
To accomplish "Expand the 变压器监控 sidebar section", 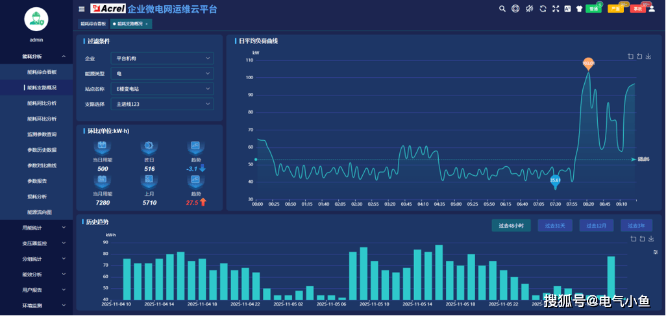I will (x=36, y=243).
